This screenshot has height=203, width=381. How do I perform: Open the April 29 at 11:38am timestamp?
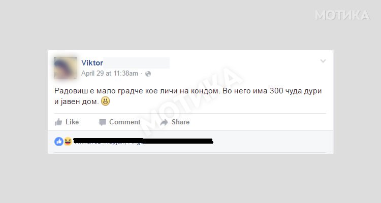(110, 73)
